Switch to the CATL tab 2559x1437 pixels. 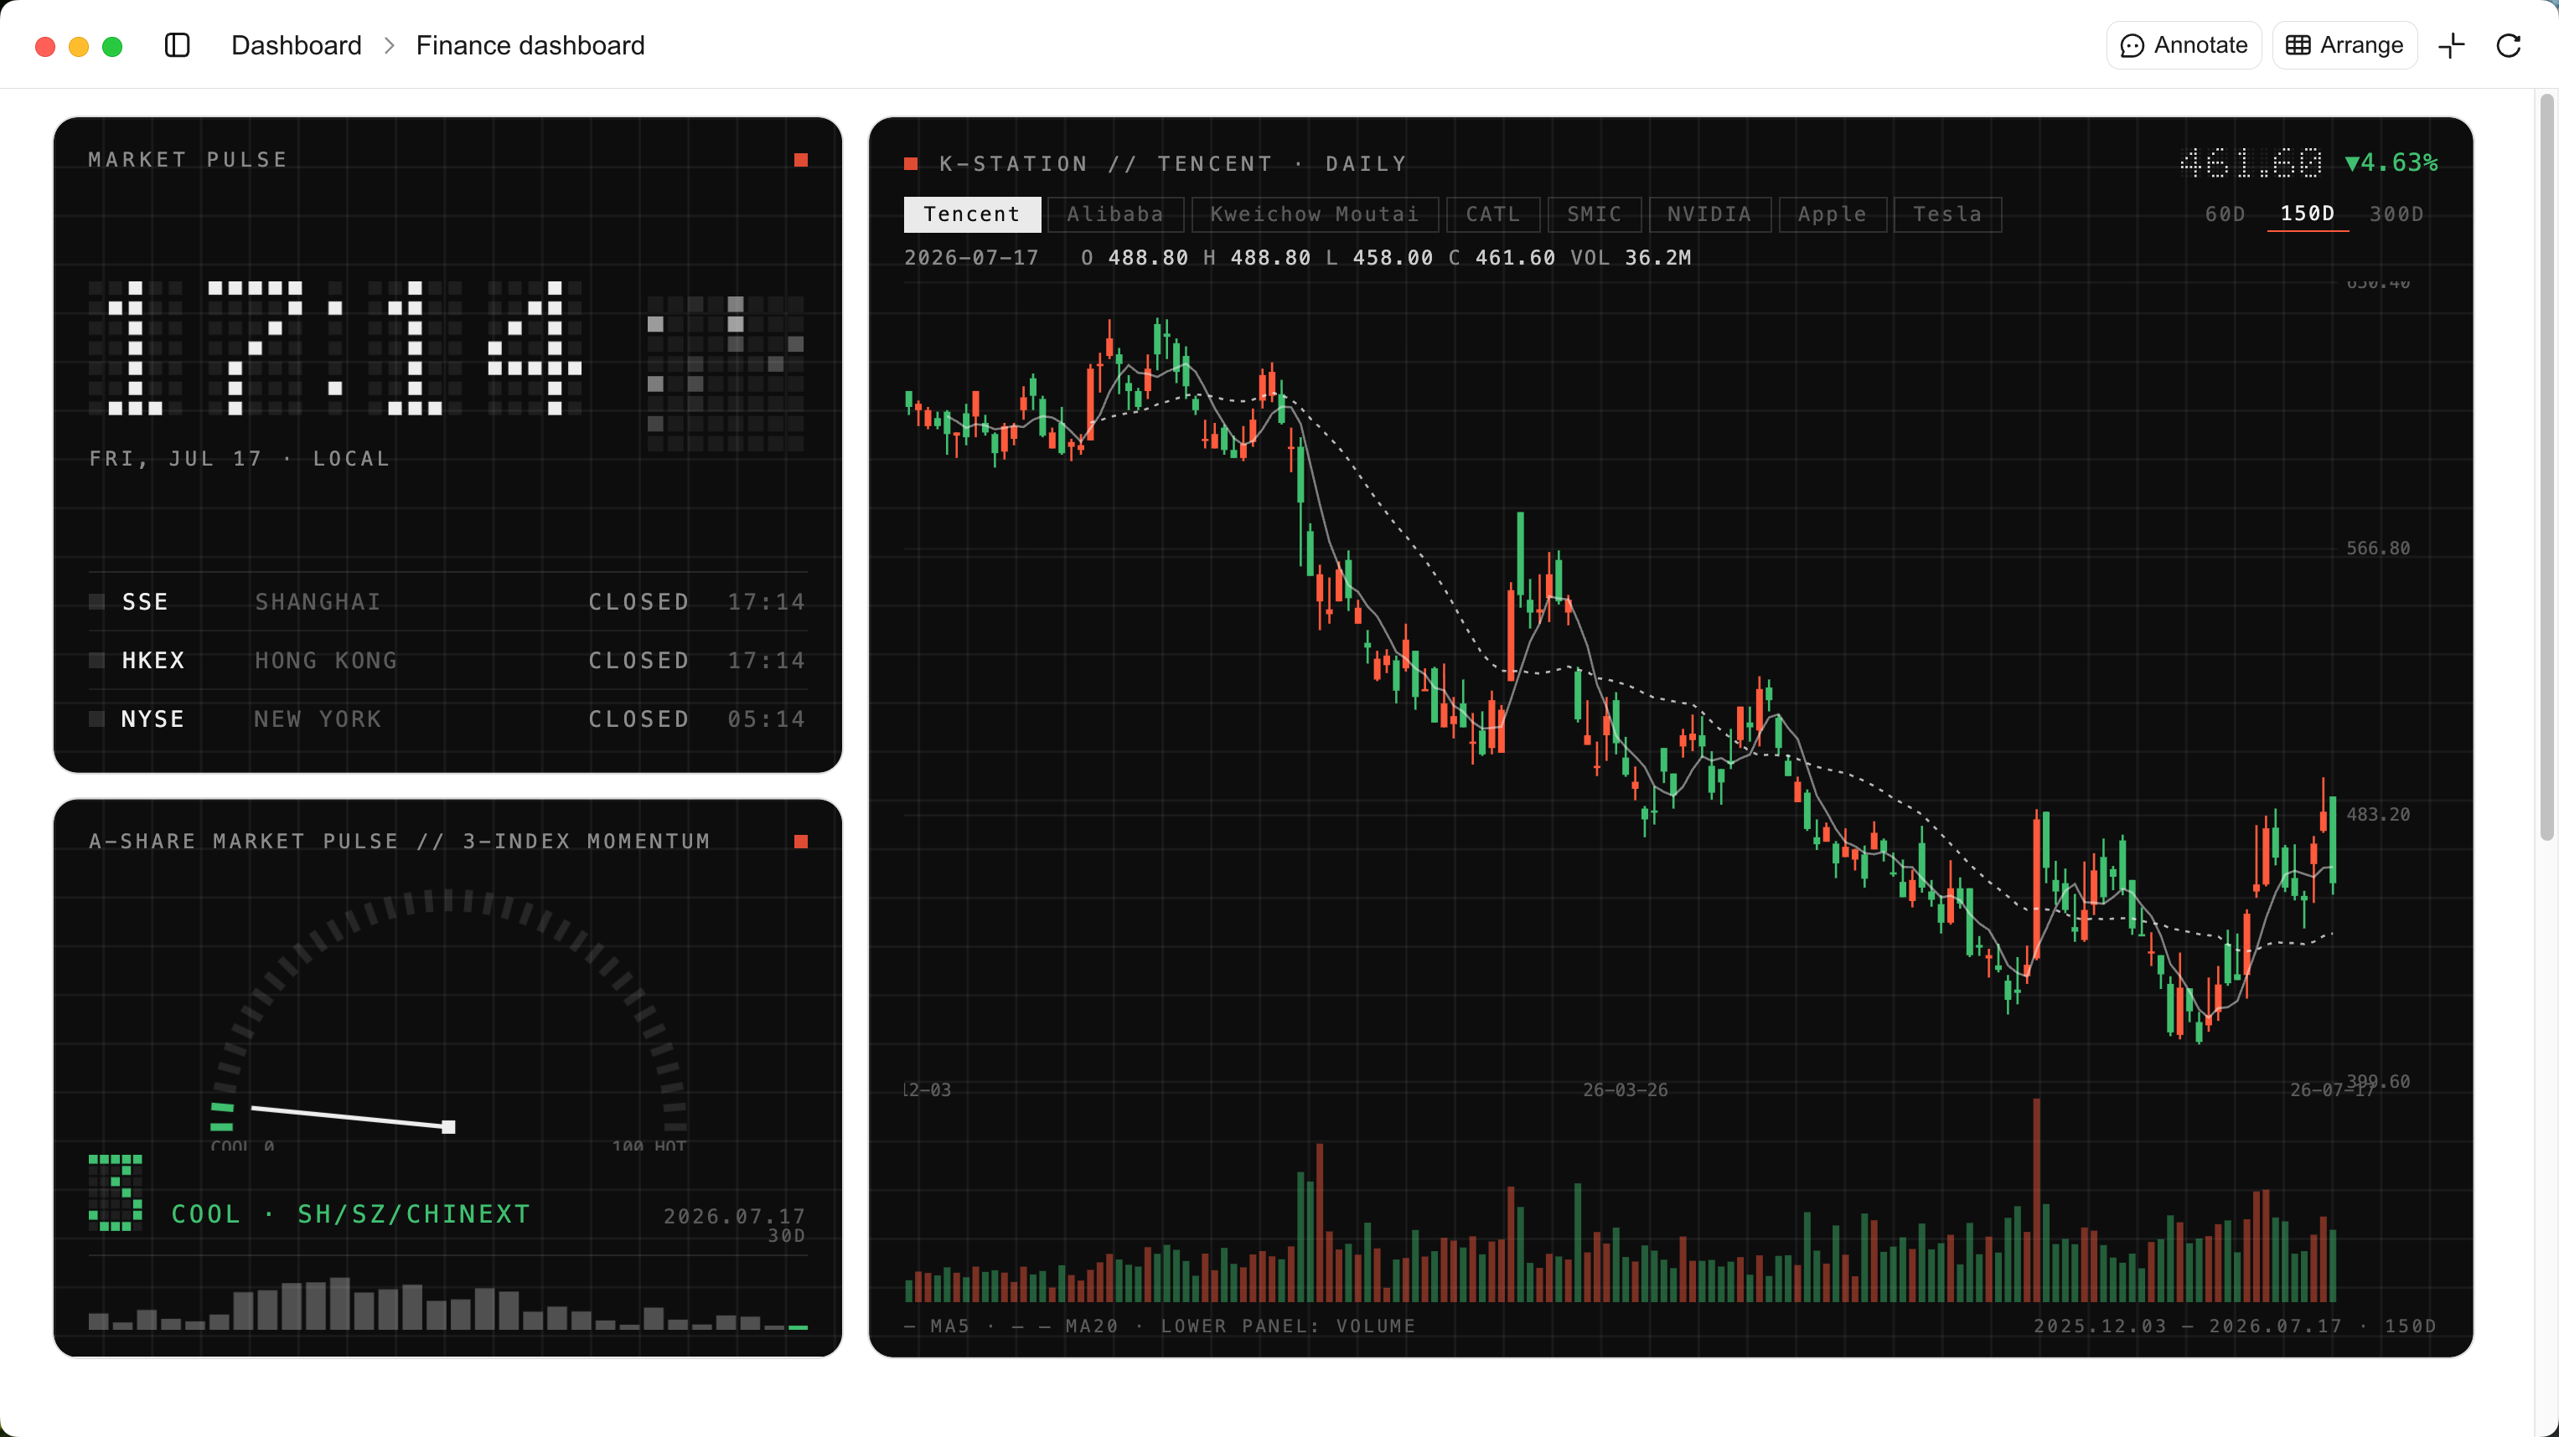(x=1493, y=214)
